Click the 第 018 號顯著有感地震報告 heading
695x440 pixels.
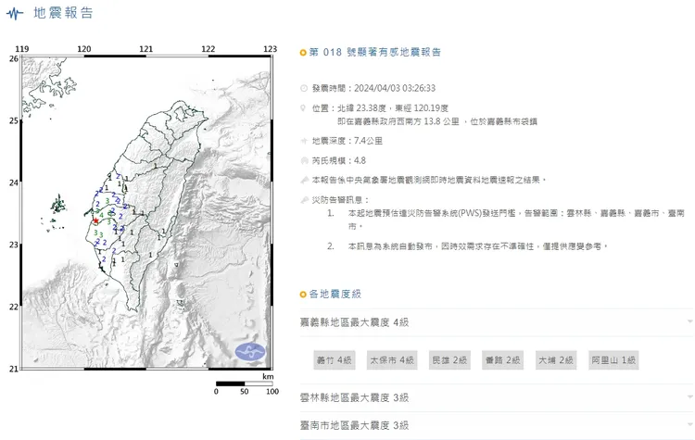(x=375, y=52)
